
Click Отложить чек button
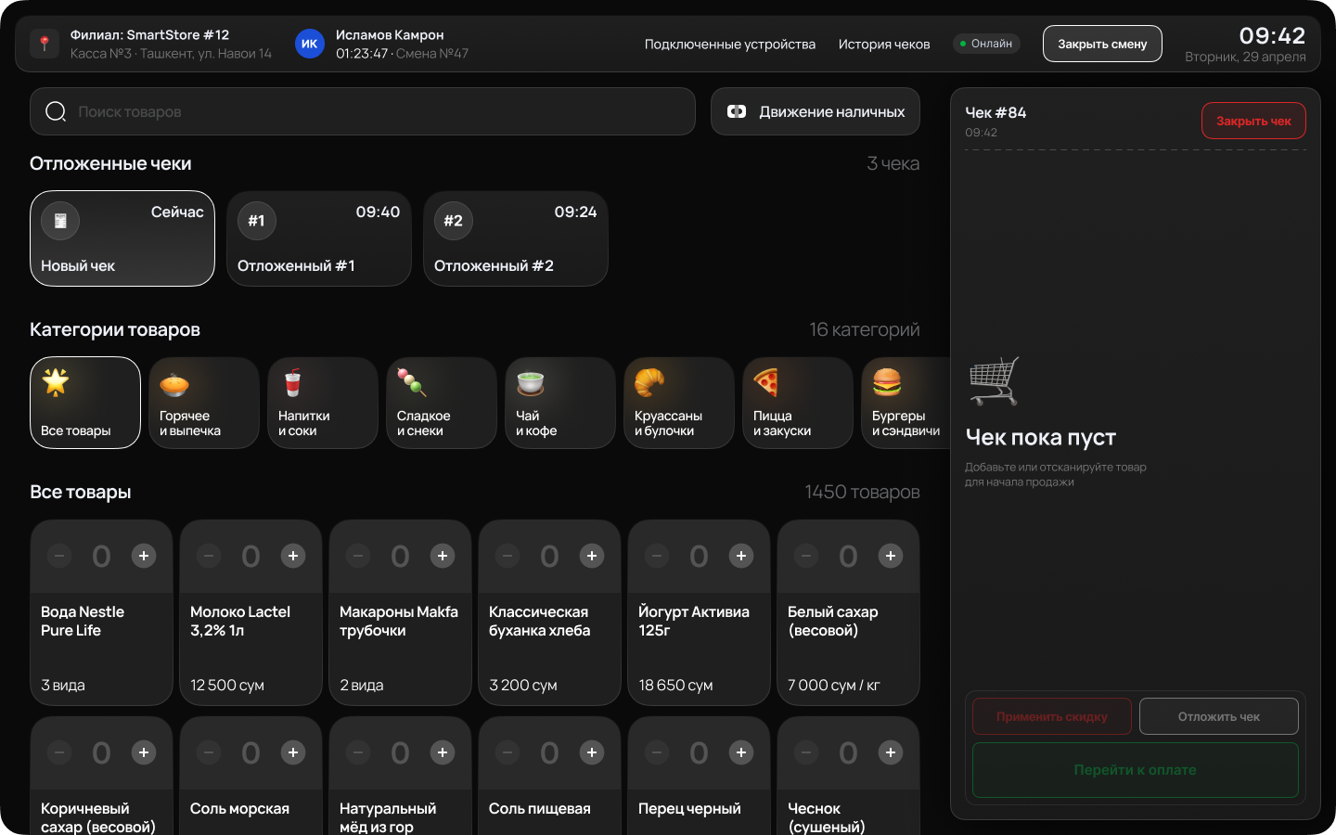[1219, 716]
